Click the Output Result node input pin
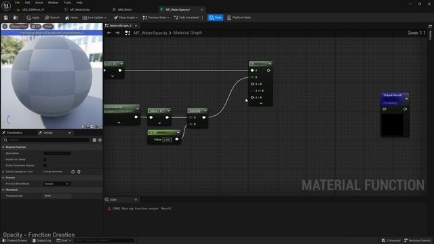 click(384, 109)
